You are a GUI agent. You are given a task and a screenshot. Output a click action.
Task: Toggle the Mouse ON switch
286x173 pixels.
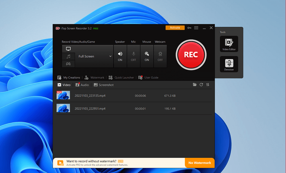click(x=147, y=56)
